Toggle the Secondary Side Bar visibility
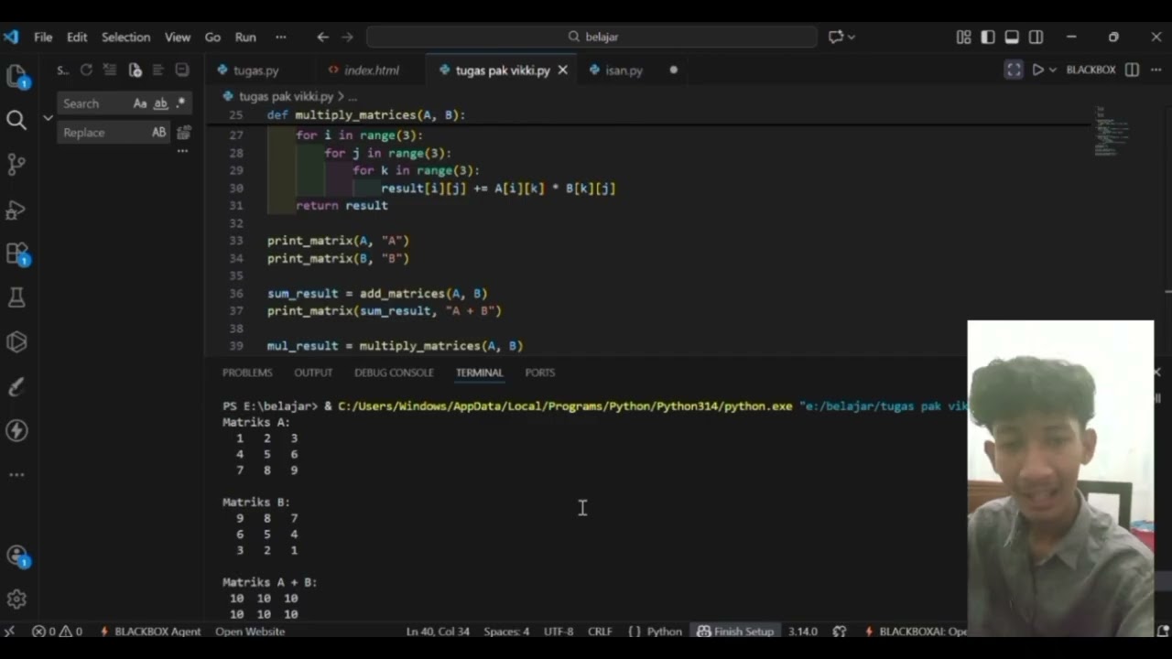The image size is (1172, 659). [x=1036, y=37]
